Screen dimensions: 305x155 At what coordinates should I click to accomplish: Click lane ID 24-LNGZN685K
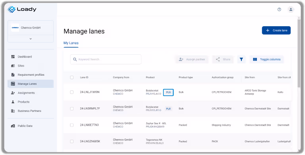point(90,142)
